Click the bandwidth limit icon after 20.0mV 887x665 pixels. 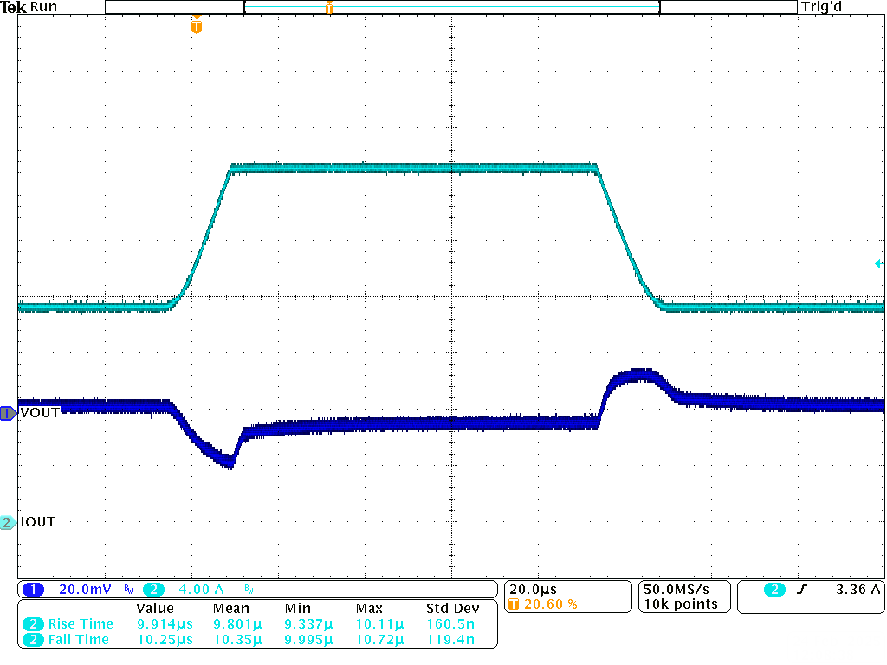[x=129, y=591]
